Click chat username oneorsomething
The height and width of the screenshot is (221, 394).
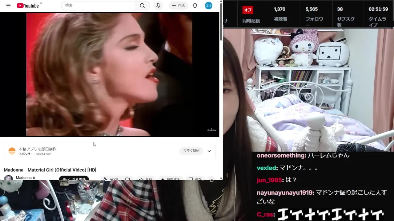[x=281, y=155]
